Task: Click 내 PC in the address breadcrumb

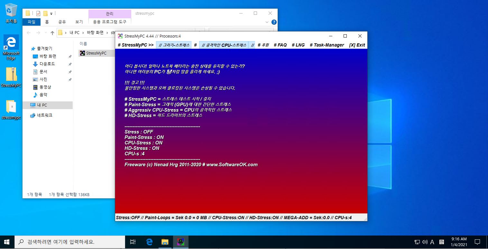Action: [x=74, y=33]
